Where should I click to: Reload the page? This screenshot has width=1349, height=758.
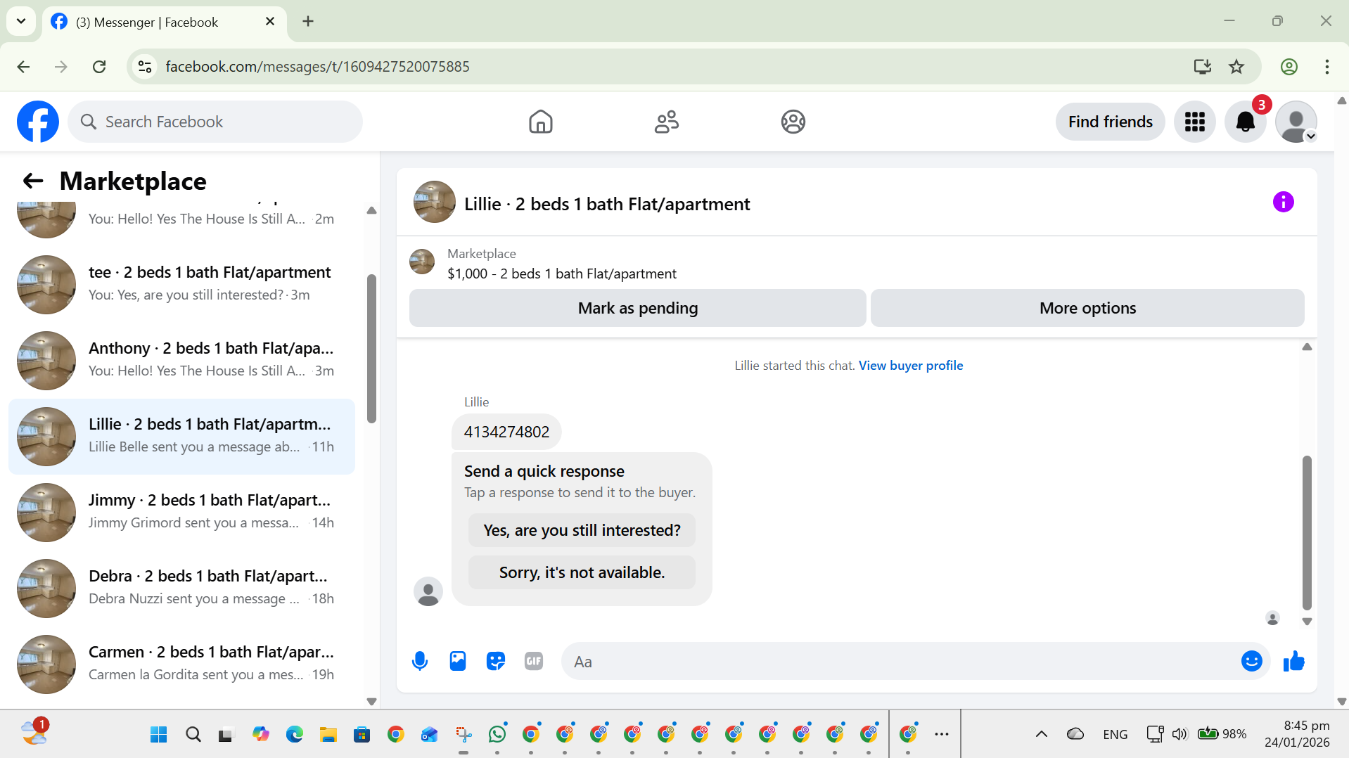(x=99, y=67)
